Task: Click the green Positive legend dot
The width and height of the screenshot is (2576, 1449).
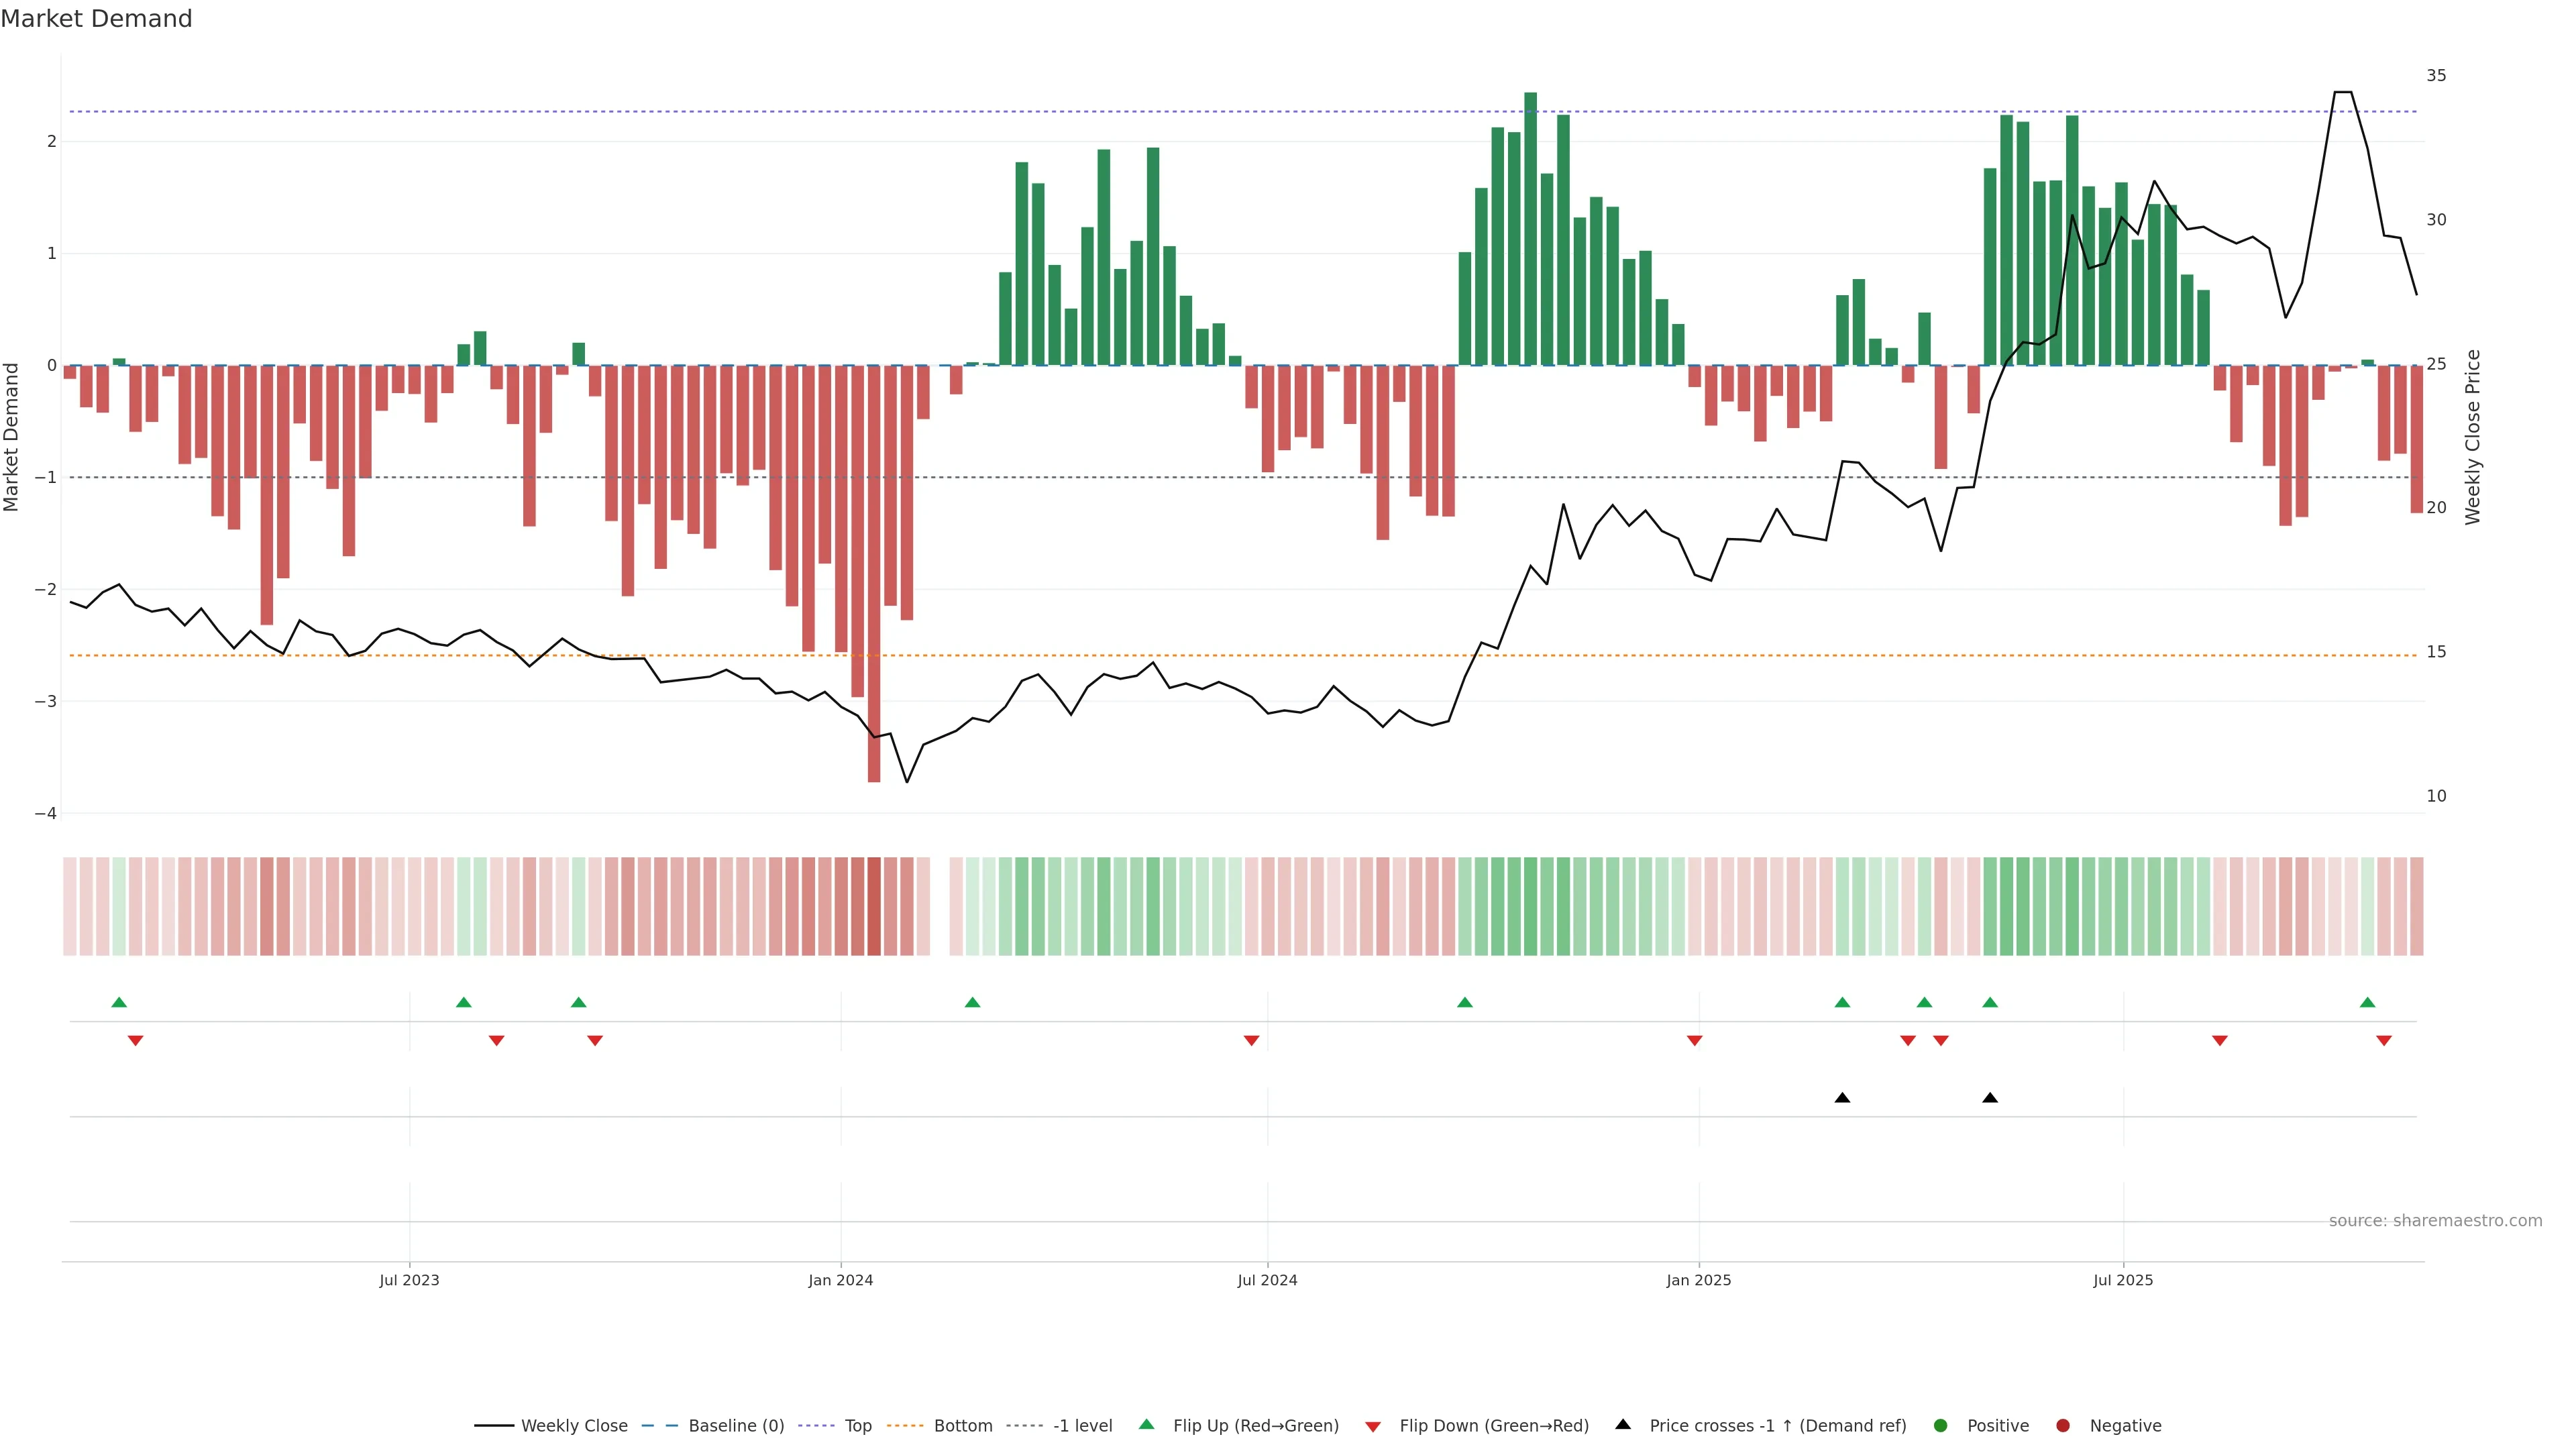Action: tap(1941, 1426)
